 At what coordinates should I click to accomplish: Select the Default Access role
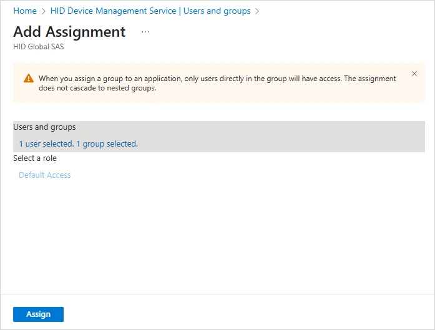tap(45, 175)
